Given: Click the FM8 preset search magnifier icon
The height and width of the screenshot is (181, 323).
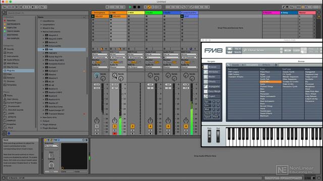Looking at the screenshot, I should coord(245,50).
